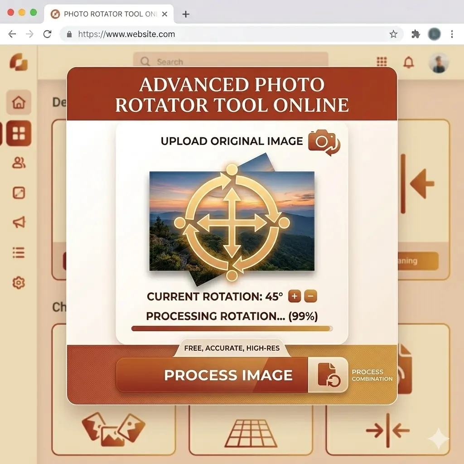
Task: Open the Home icon in the sidebar
Action: point(18,103)
